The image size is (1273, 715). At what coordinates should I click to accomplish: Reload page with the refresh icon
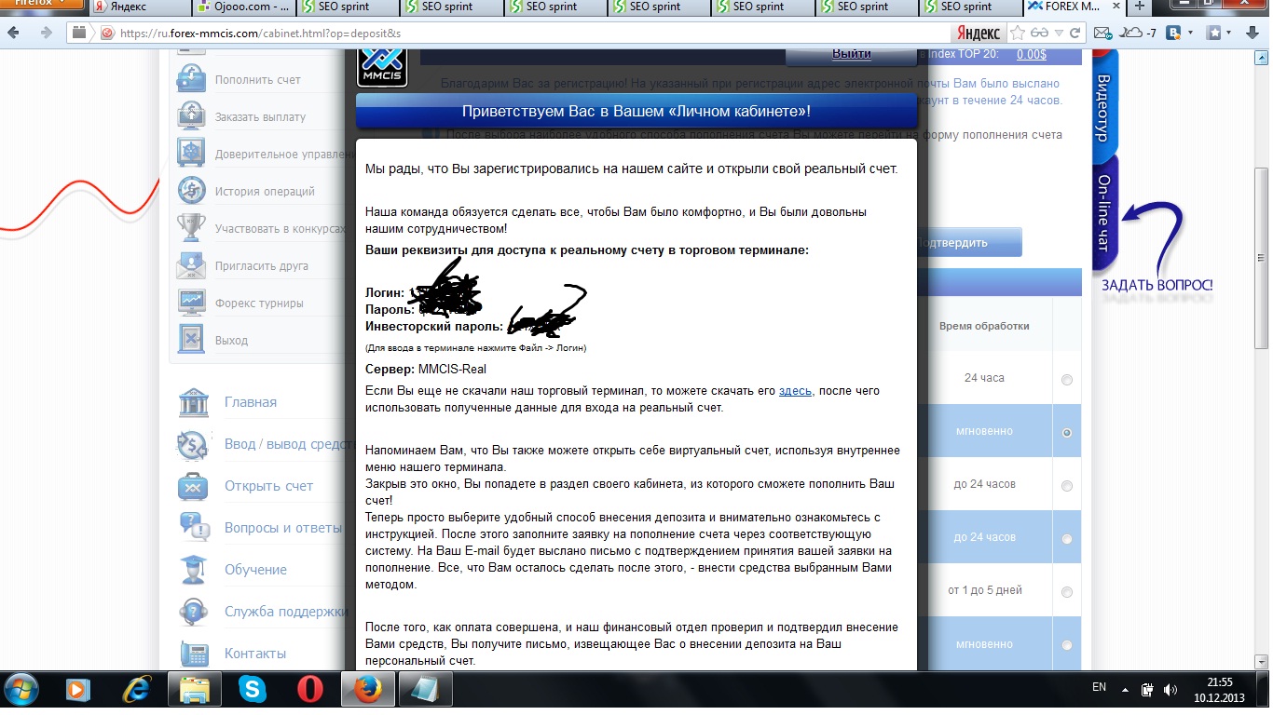1075,33
